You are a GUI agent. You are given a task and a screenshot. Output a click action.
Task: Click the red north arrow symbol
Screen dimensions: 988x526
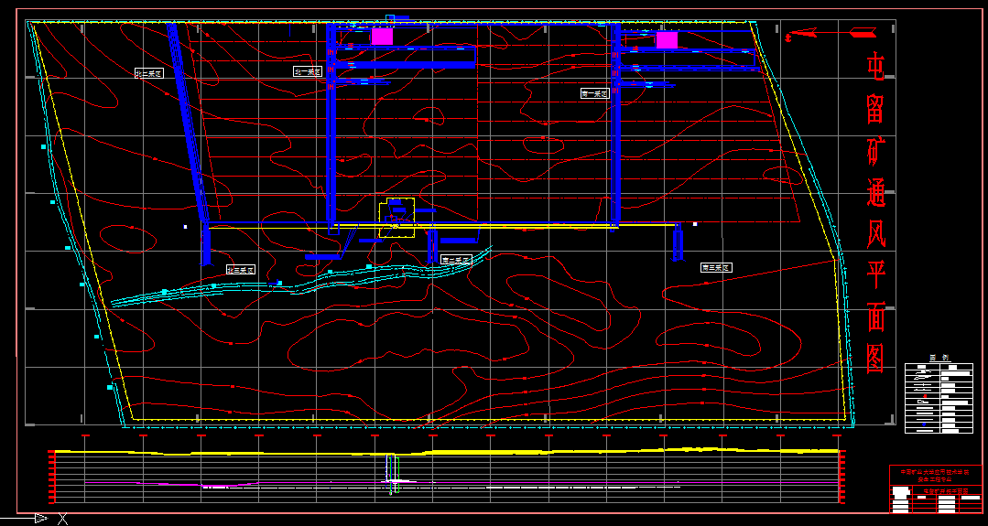[x=831, y=33]
